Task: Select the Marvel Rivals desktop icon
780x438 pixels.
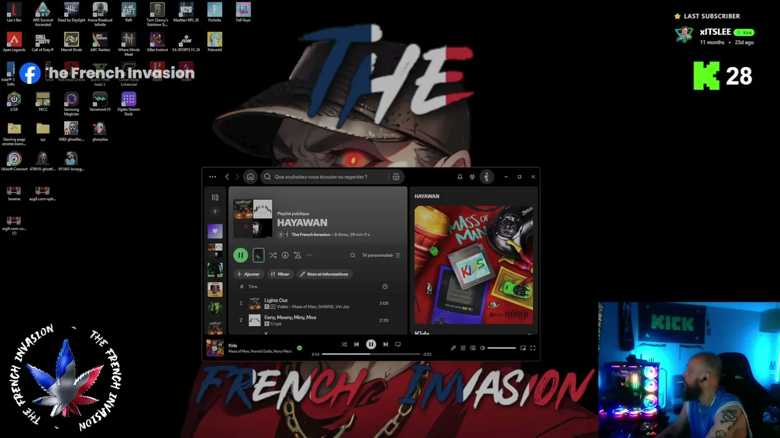Action: click(71, 43)
